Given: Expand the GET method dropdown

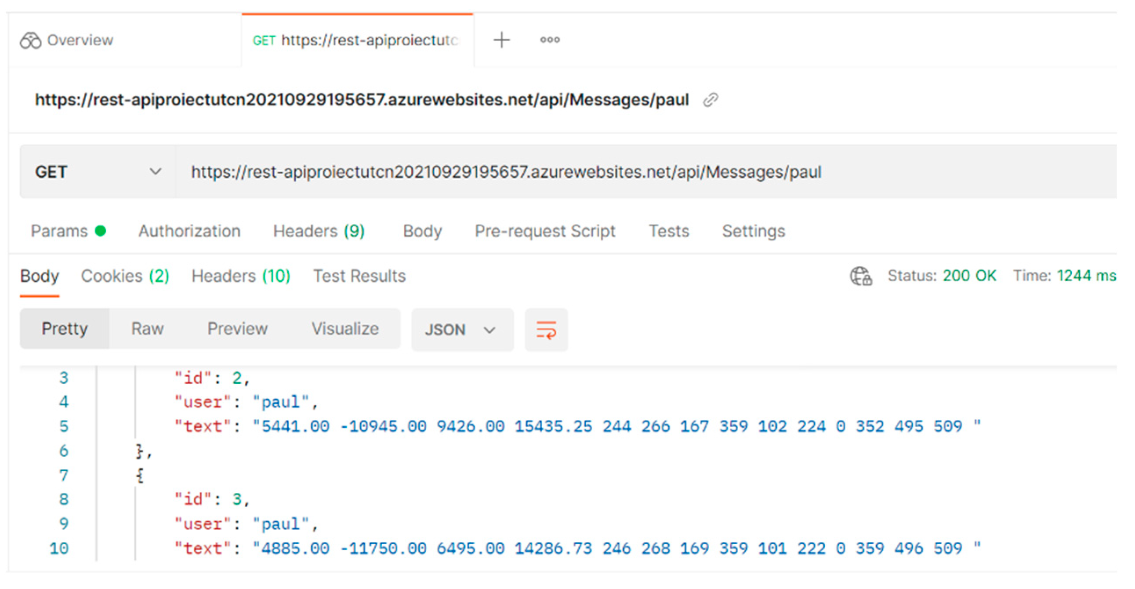Looking at the screenshot, I should pyautogui.click(x=155, y=172).
